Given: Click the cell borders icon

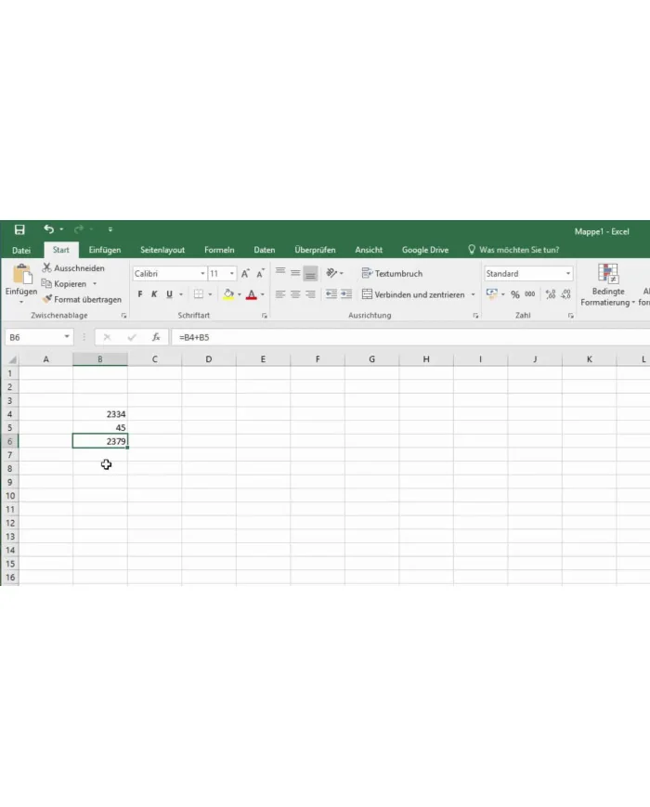Looking at the screenshot, I should tap(199, 294).
